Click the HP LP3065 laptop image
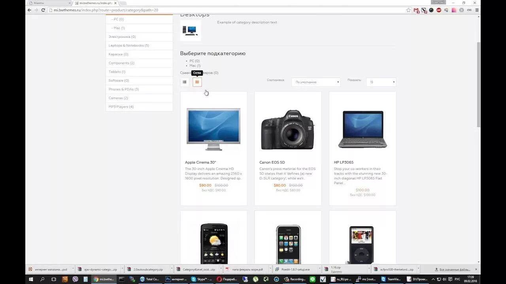This screenshot has width=506, height=284. pyautogui.click(x=363, y=129)
